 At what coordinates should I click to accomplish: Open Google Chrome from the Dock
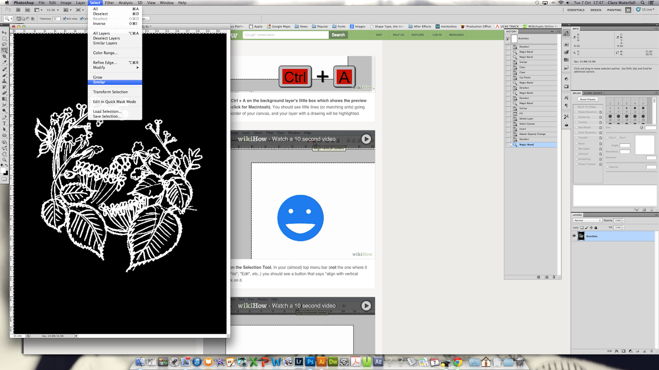click(x=457, y=362)
